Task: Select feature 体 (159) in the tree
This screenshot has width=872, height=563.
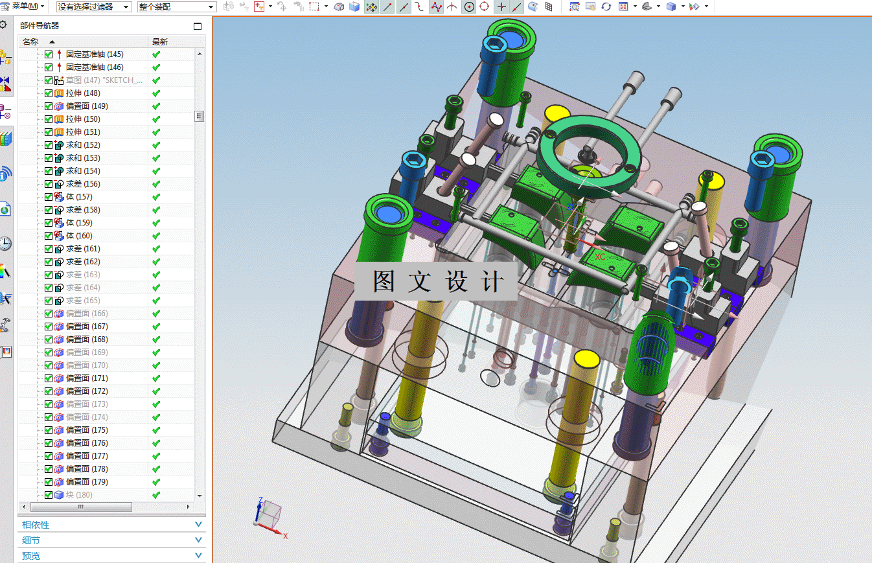Action: (79, 223)
